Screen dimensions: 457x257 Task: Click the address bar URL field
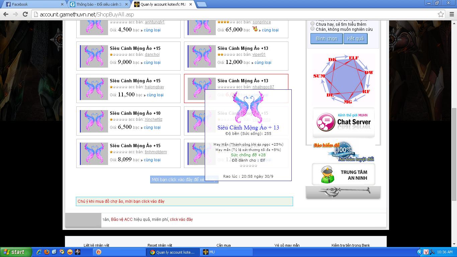click(x=234, y=14)
